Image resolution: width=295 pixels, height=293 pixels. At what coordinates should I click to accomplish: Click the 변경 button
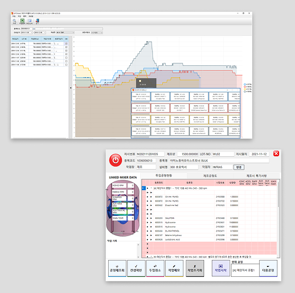[x=239, y=167]
